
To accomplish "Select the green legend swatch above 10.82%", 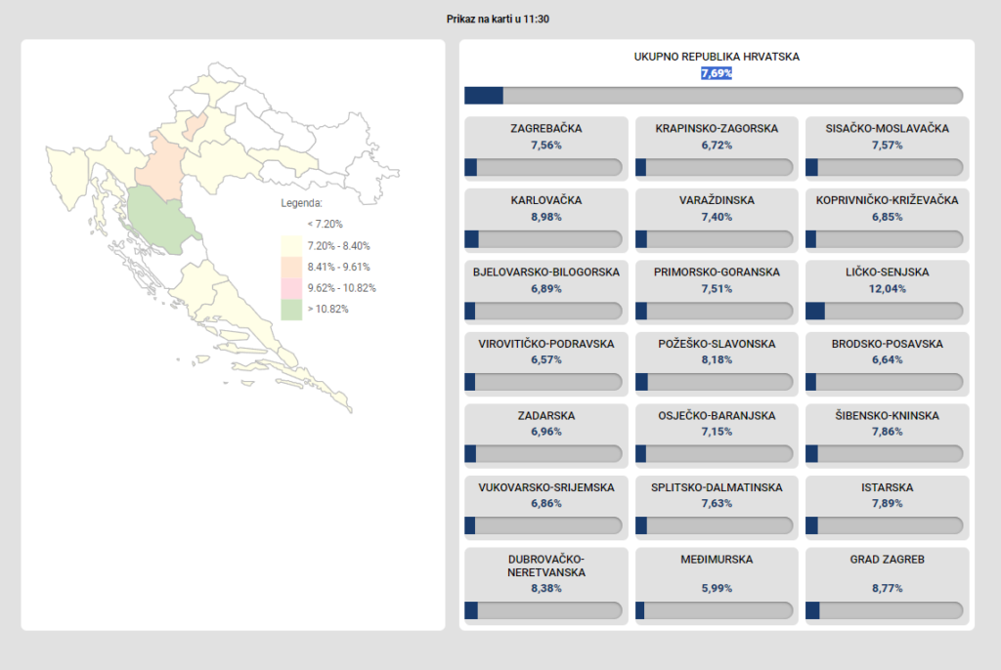I will 291,310.
